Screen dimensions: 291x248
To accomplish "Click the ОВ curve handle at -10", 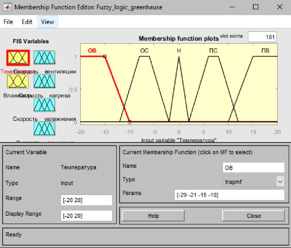I will click(x=130, y=122).
